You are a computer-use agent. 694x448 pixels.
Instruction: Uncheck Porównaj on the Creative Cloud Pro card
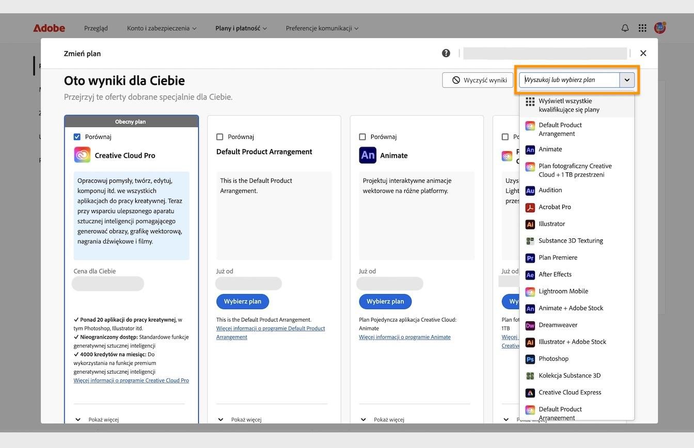(x=77, y=137)
